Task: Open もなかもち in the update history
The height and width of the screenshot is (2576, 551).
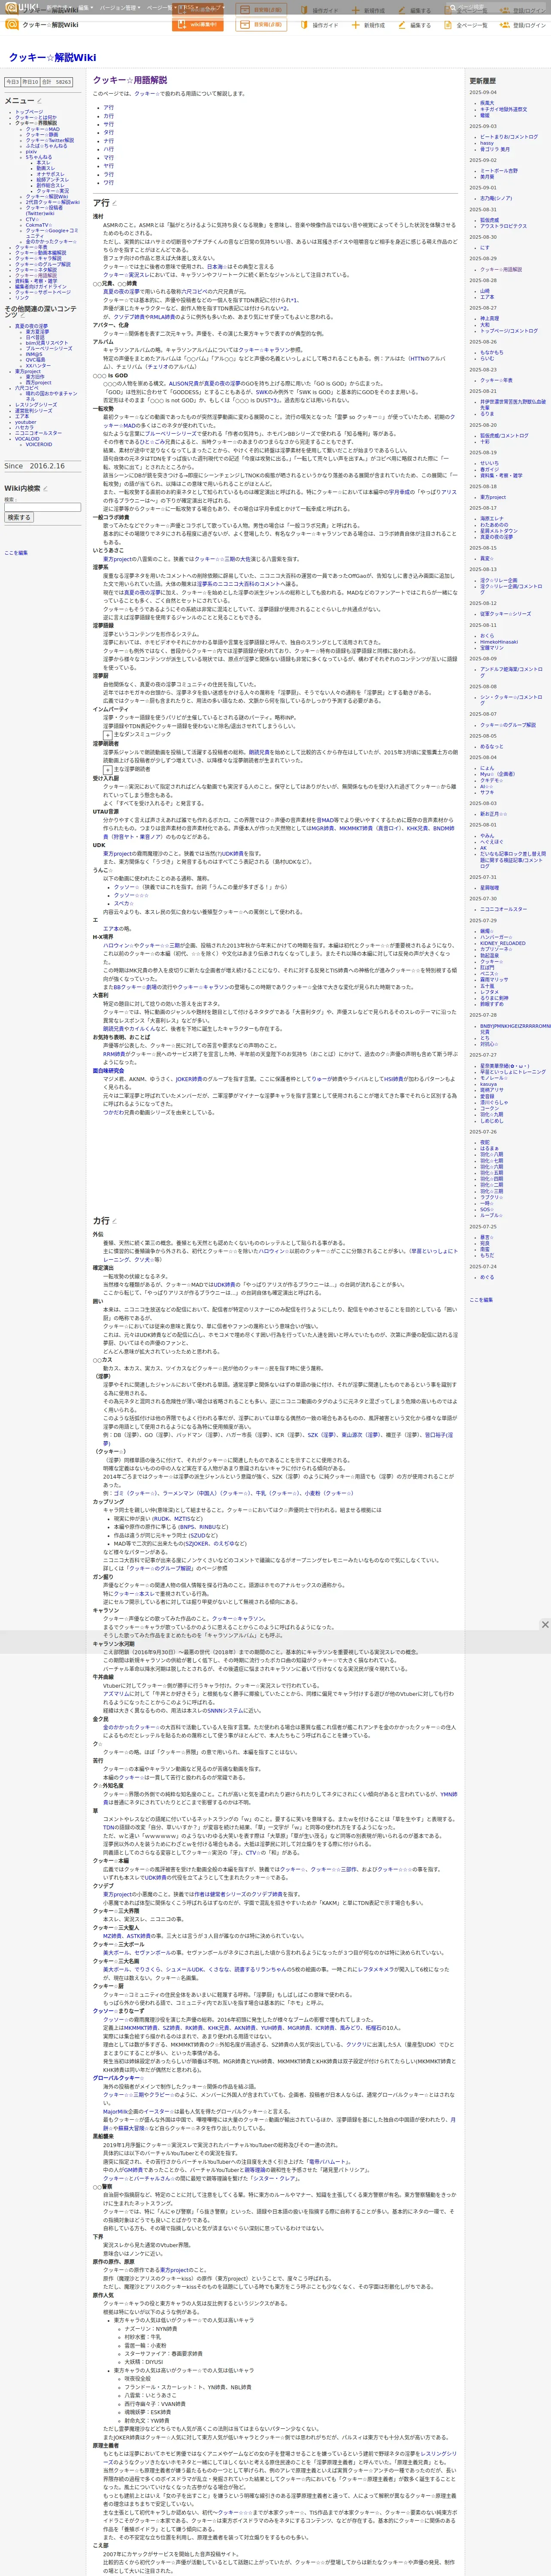Action: point(492,352)
